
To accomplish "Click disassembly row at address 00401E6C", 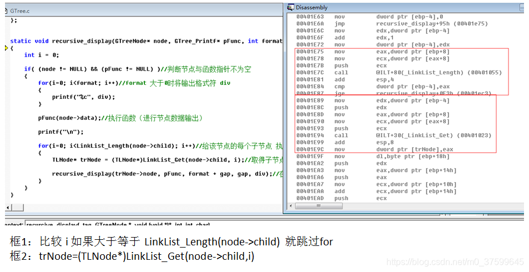I will [x=373, y=31].
